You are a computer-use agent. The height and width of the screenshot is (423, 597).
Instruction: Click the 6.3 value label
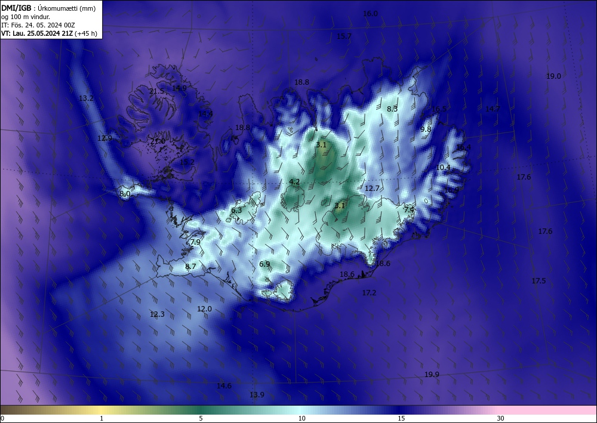point(236,211)
